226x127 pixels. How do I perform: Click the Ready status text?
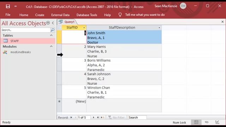pyautogui.click(x=6, y=122)
